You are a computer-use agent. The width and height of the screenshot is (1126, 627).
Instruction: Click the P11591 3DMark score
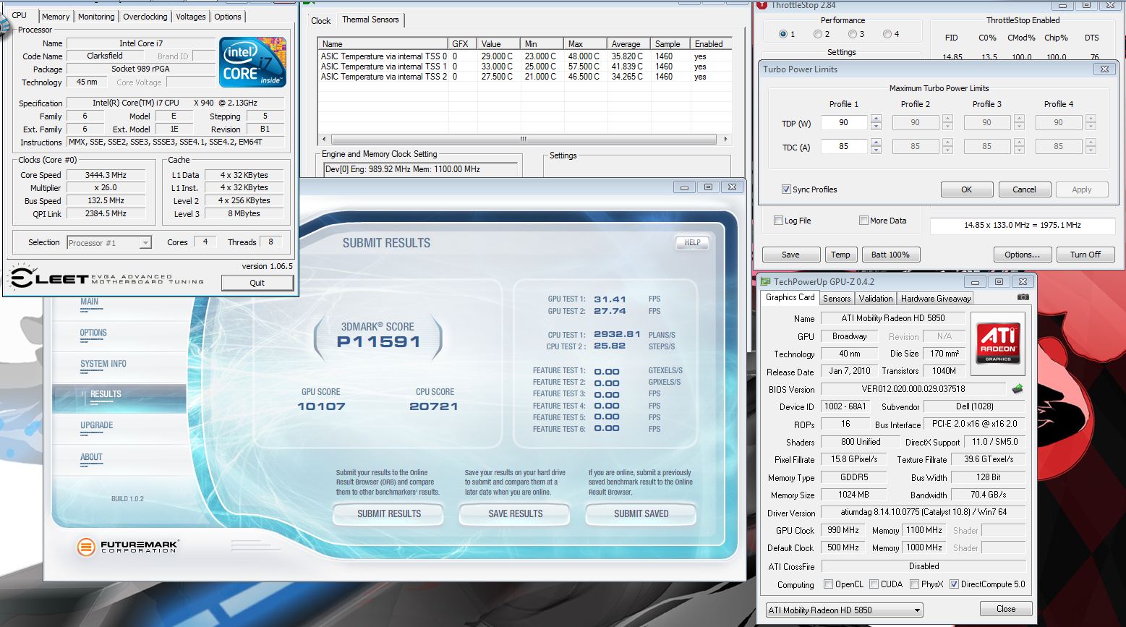pyautogui.click(x=379, y=342)
